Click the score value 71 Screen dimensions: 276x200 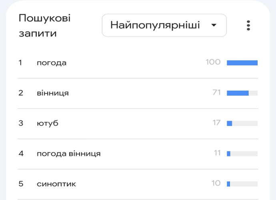[x=217, y=92]
